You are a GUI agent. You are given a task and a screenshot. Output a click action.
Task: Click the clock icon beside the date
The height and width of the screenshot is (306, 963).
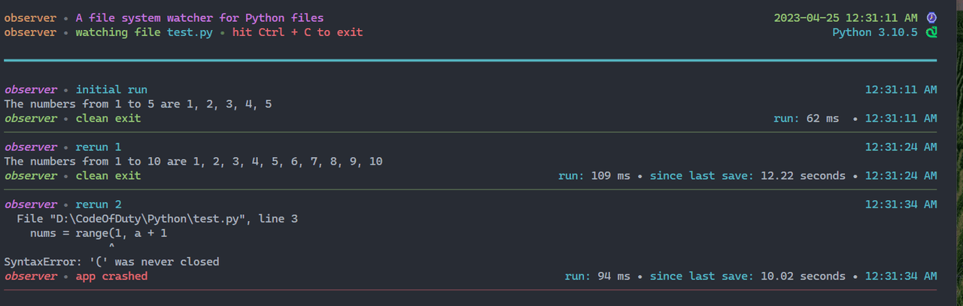[931, 17]
